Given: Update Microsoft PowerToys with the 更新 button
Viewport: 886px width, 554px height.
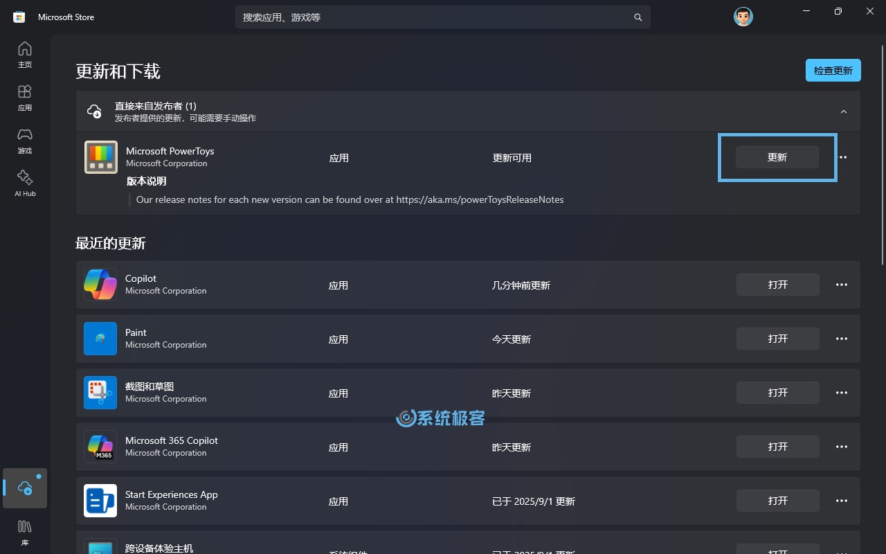Looking at the screenshot, I should tap(777, 157).
